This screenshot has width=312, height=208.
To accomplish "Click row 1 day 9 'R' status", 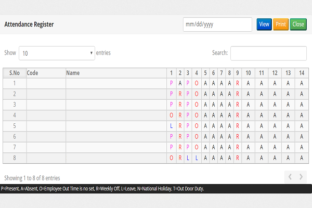I will pos(237,83).
